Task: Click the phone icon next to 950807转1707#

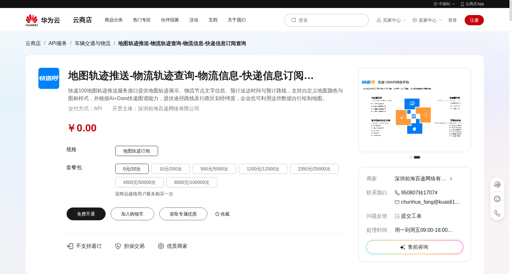Action: click(397, 193)
